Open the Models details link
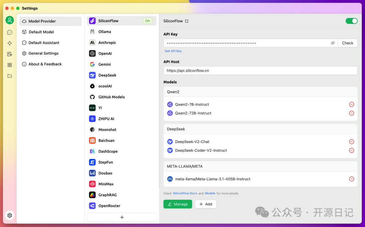The width and height of the screenshot is (365, 227). pos(210,193)
